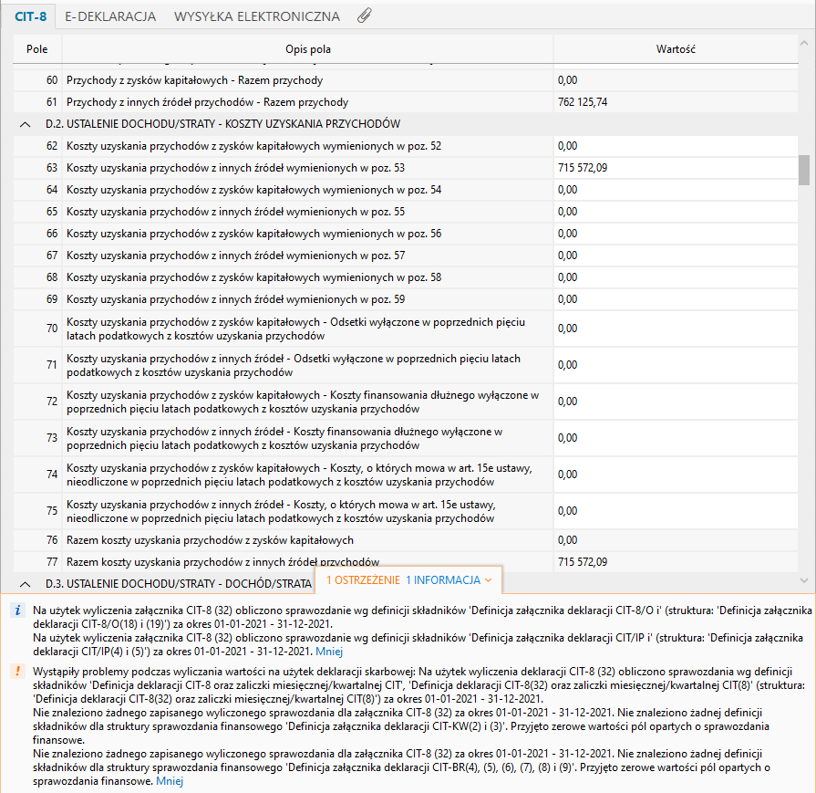816x793 pixels.
Task: Click the vertical scrollbar thumb
Action: point(803,170)
